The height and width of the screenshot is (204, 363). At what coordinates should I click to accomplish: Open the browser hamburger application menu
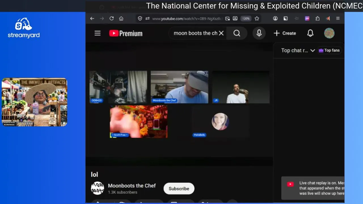(338, 18)
